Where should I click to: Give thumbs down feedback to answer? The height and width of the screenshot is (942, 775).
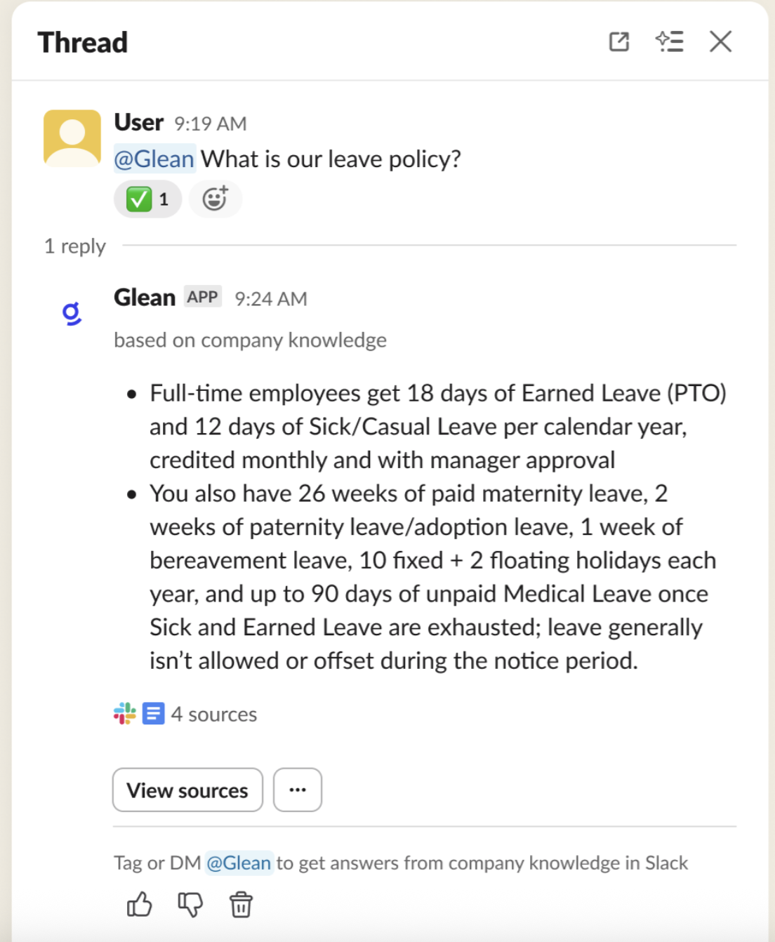tap(190, 905)
